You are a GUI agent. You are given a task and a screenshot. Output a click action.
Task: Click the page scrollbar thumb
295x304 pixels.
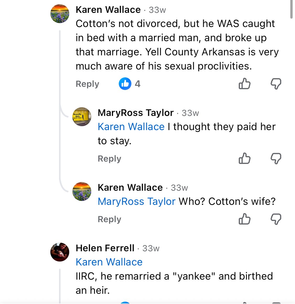point(292,9)
